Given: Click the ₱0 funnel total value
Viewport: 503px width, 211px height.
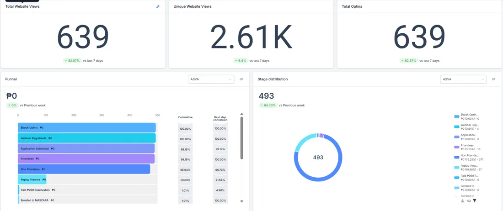Looking at the screenshot, I should click(x=11, y=96).
